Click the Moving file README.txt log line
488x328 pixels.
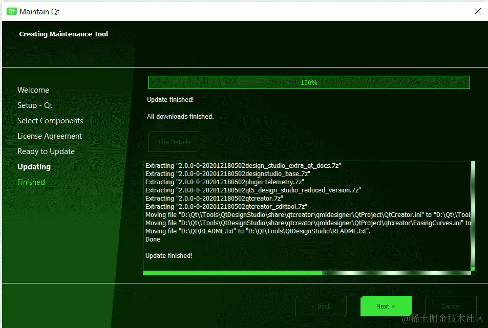coord(258,231)
